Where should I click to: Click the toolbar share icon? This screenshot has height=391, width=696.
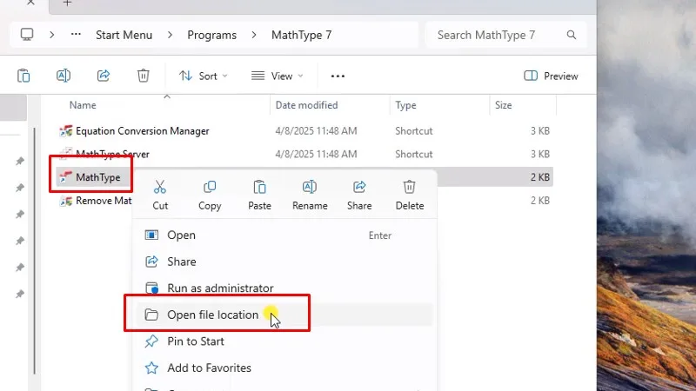[104, 76]
